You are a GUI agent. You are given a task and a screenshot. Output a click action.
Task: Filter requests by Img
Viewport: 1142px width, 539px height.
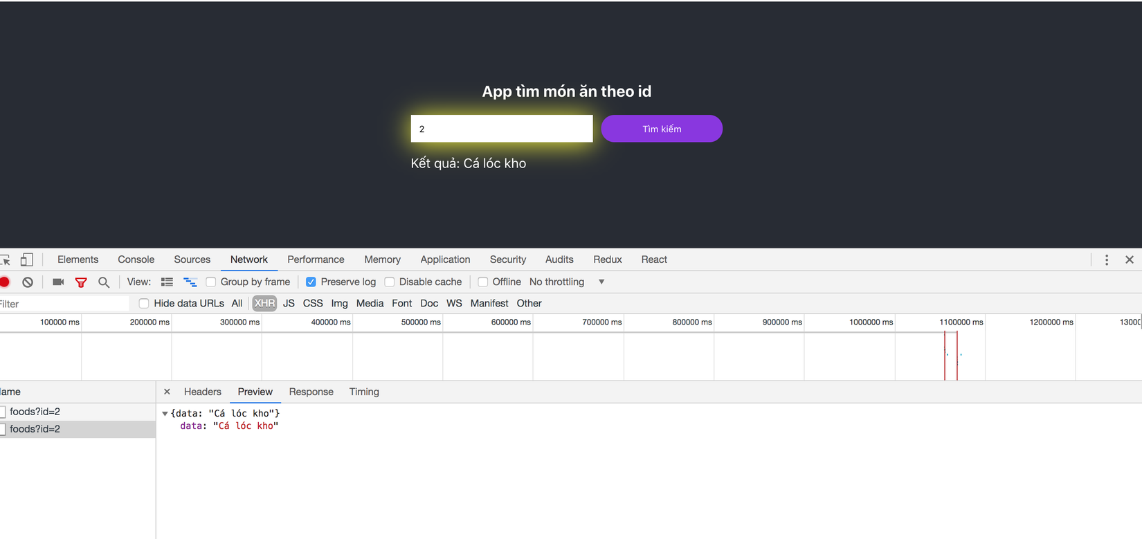(339, 304)
